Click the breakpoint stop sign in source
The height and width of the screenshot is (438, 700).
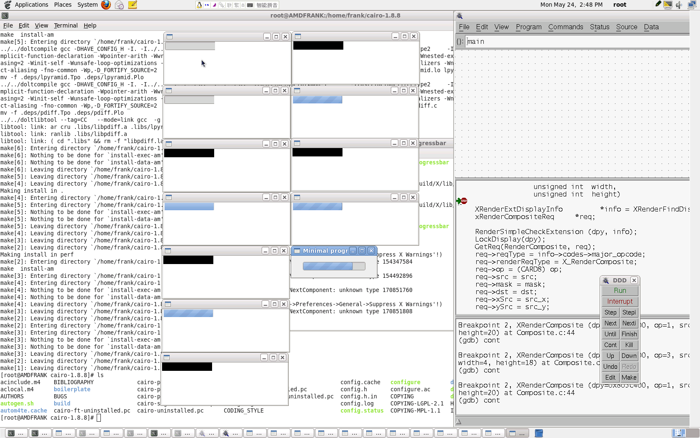464,201
